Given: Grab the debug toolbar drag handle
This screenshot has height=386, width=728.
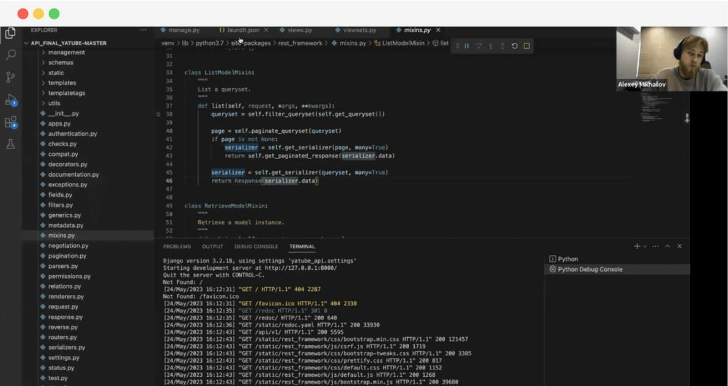Looking at the screenshot, I should (458, 46).
